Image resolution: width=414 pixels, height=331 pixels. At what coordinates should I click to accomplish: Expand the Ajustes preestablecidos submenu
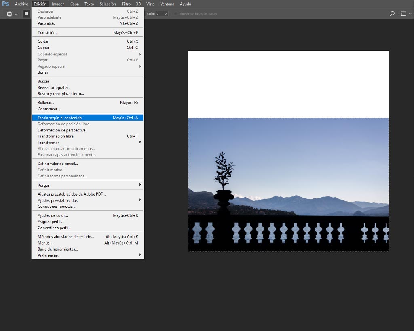click(x=88, y=200)
